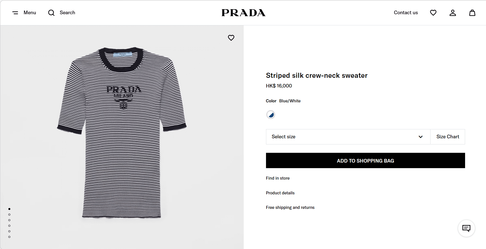Jump to the last product image dot

(x=9, y=237)
